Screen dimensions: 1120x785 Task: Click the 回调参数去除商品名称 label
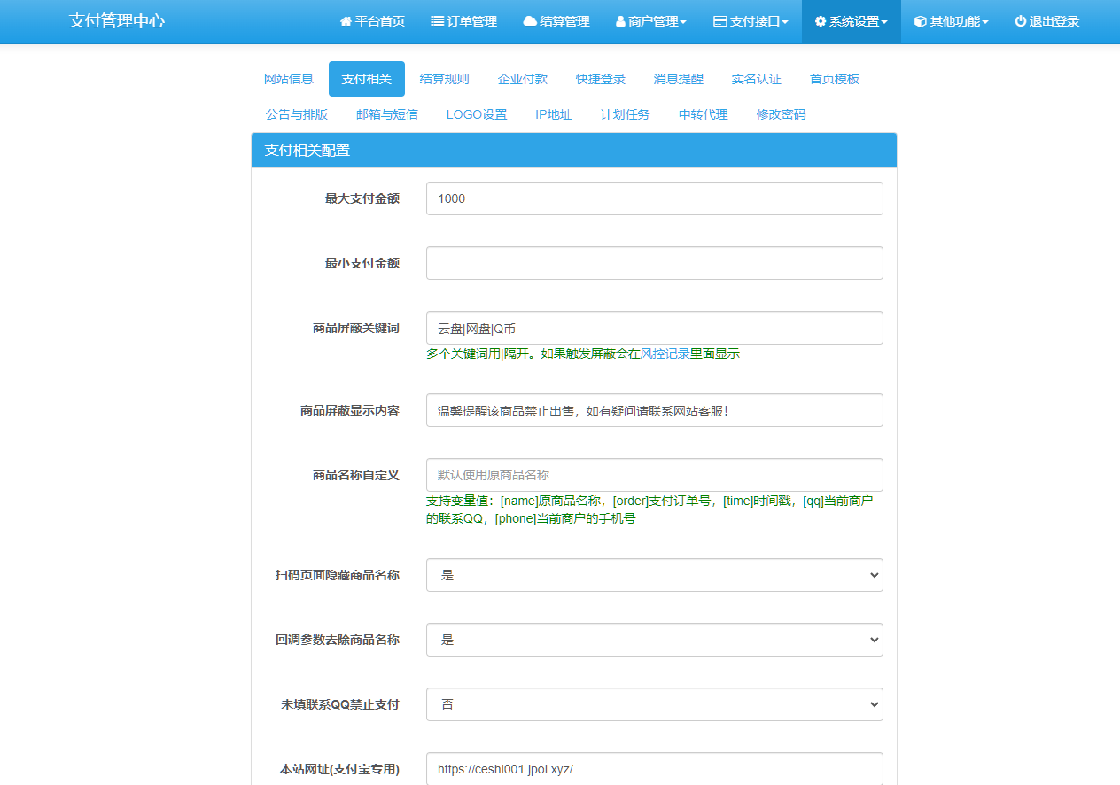(x=338, y=640)
